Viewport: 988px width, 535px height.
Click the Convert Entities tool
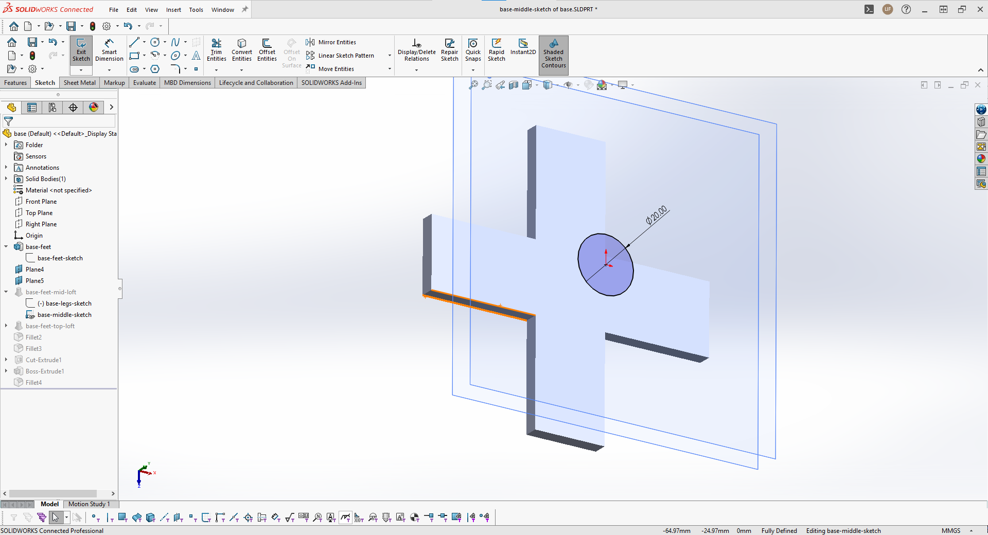tap(242, 50)
